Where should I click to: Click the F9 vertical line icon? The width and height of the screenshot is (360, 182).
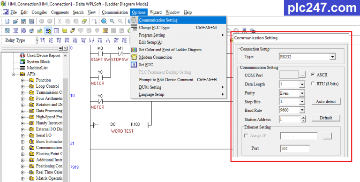pyautogui.click(x=108, y=40)
